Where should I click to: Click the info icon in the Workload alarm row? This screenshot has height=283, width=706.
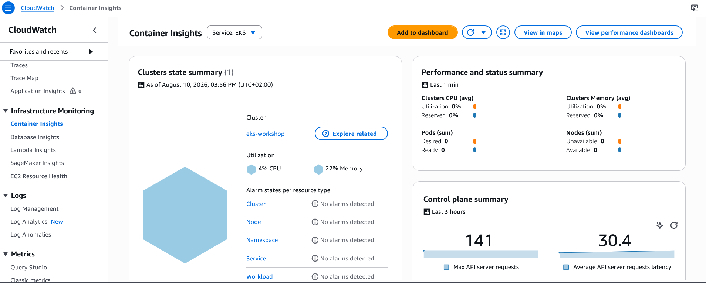click(x=315, y=276)
